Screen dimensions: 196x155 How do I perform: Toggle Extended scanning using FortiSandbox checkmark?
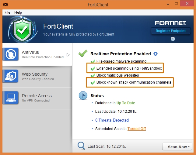(93, 68)
